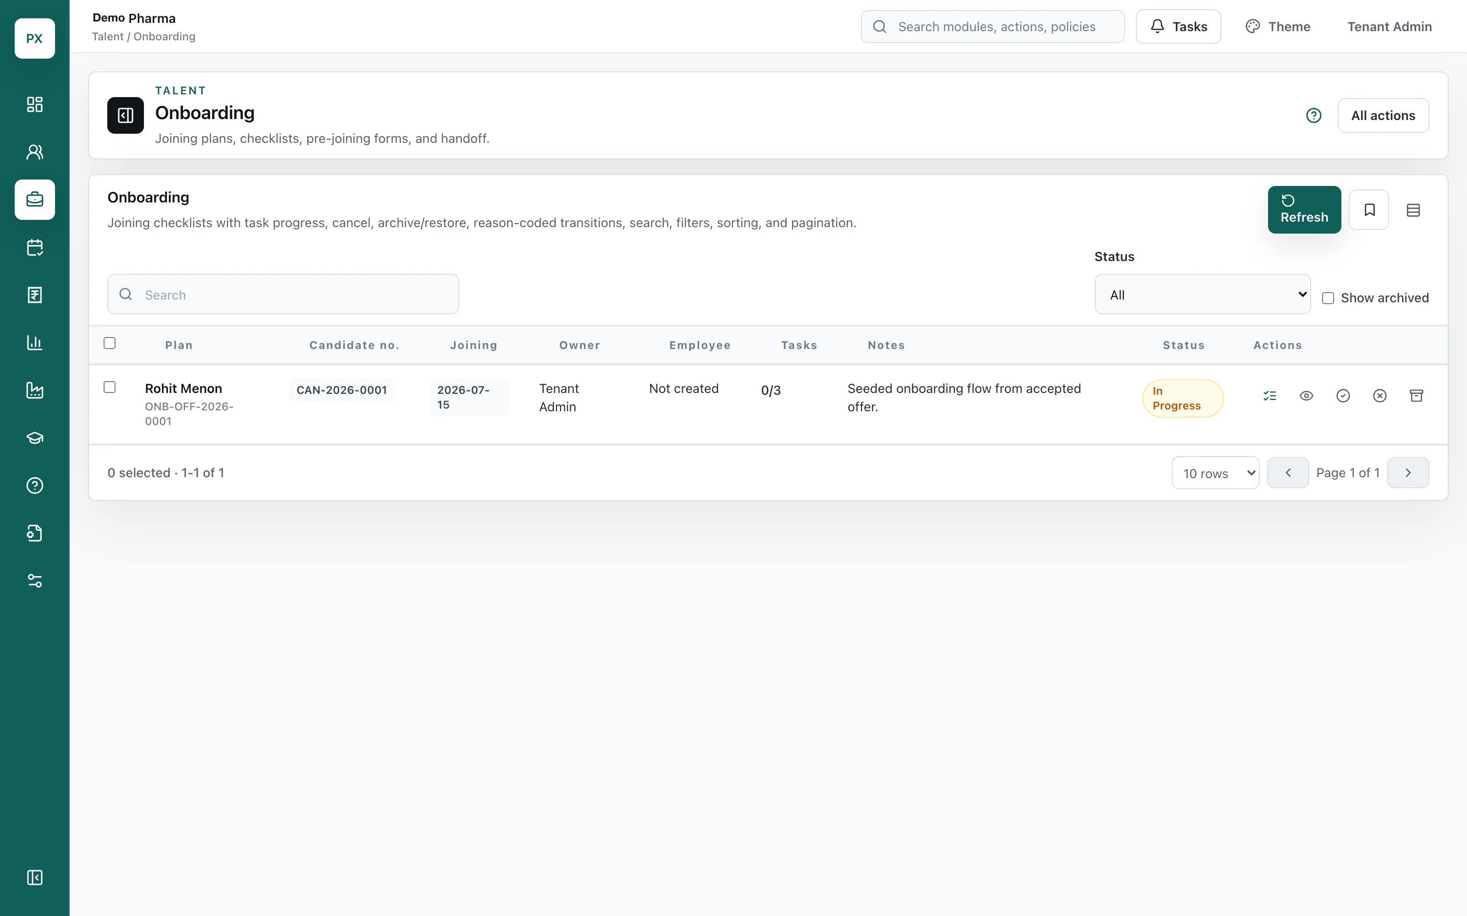Open the file settings icon in sidebar
The image size is (1467, 916).
[x=34, y=533]
